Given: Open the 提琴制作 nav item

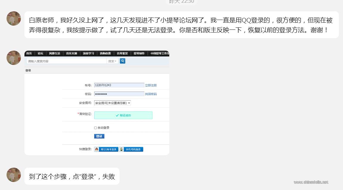Looking at the screenshot, I should 139,53.
